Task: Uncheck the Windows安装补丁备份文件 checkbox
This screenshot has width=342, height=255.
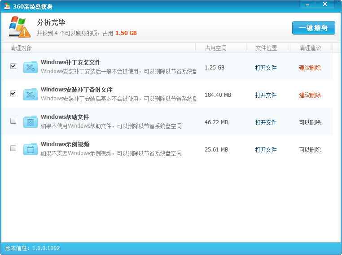Action: click(x=13, y=94)
